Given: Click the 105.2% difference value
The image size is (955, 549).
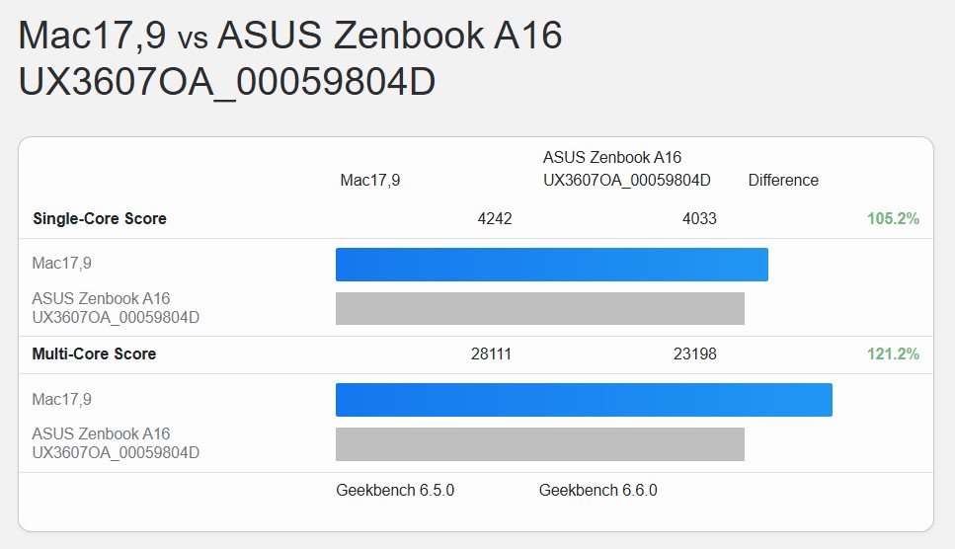Looking at the screenshot, I should pyautogui.click(x=893, y=218).
